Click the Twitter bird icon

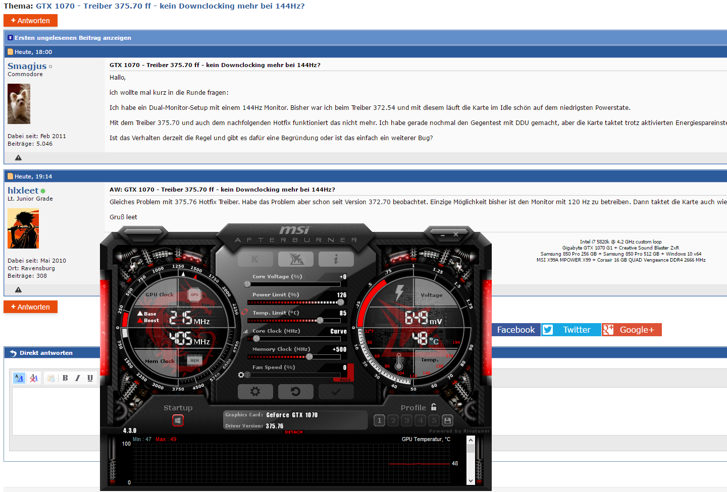coord(548,330)
